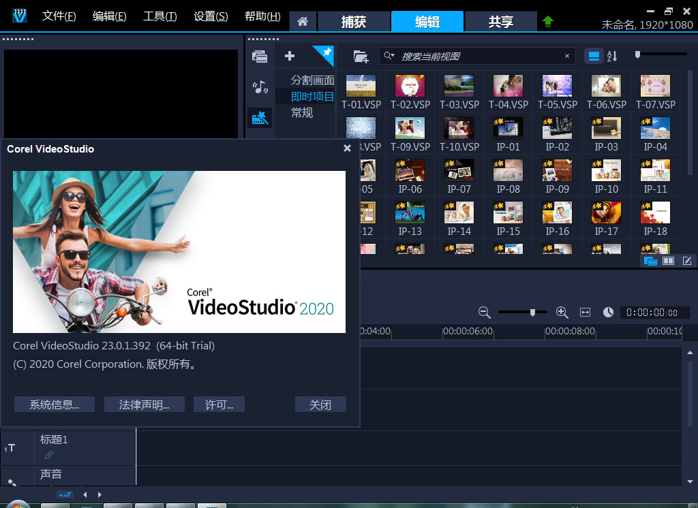Toggle the options panel edit icon
The image size is (698, 508).
tap(687, 261)
